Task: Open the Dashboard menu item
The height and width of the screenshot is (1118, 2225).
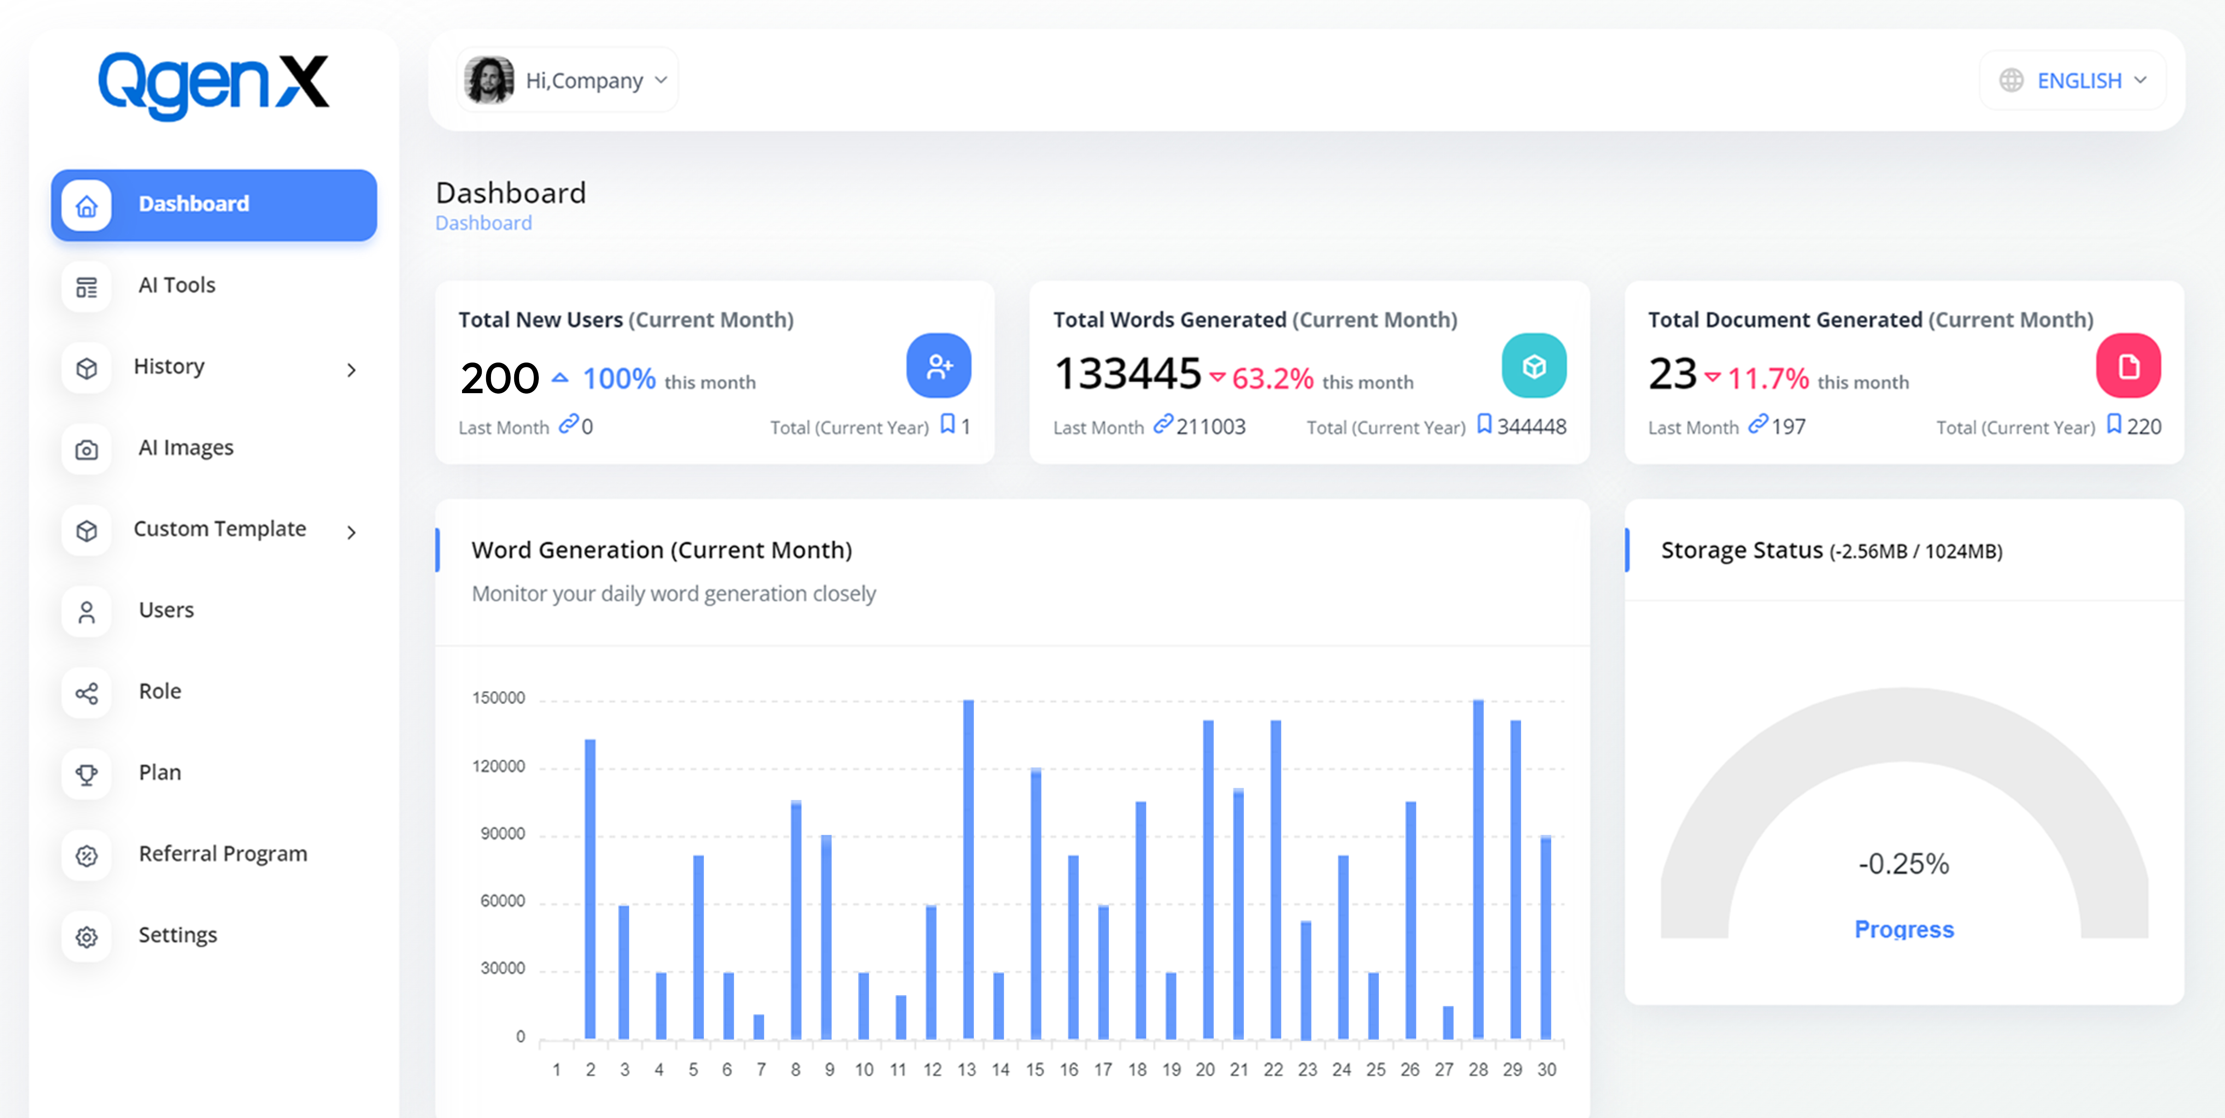Action: click(214, 206)
